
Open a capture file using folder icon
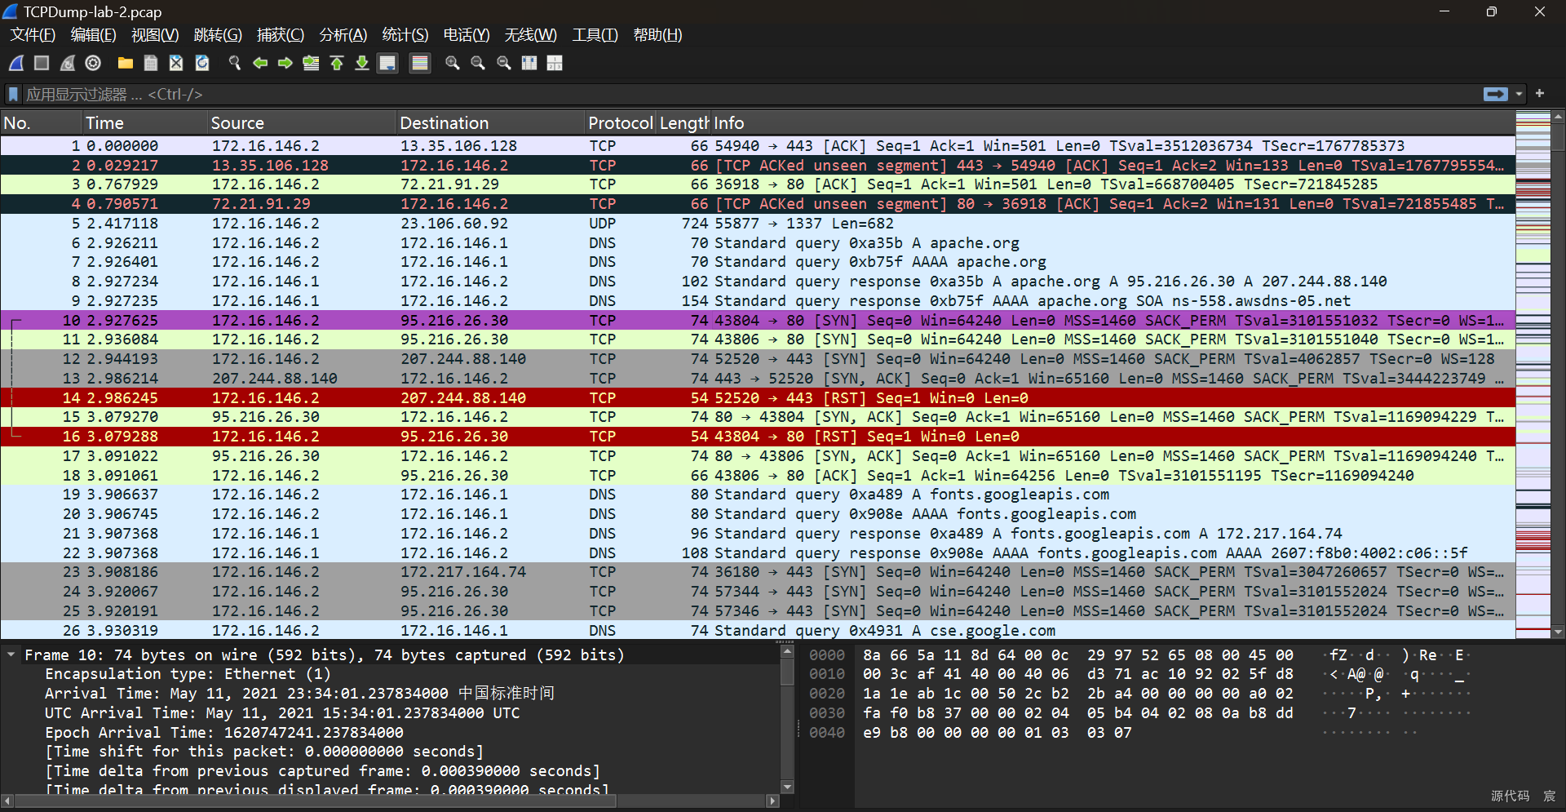125,63
